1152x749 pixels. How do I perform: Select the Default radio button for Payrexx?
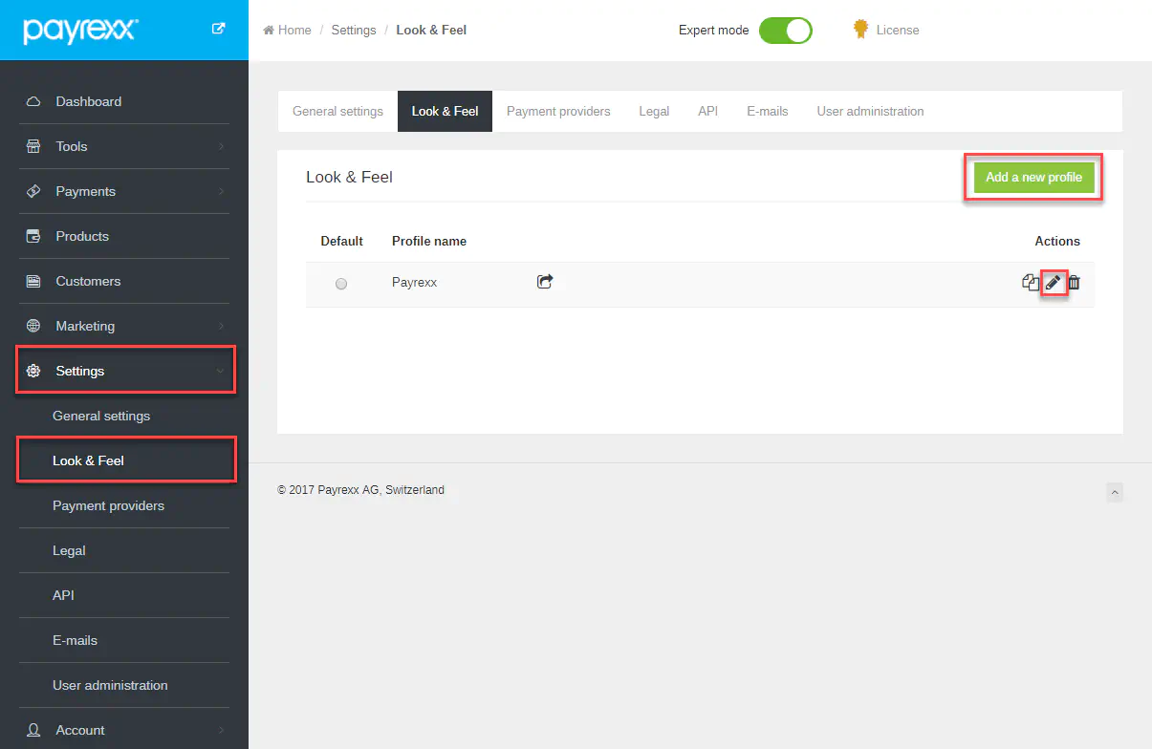coord(341,284)
